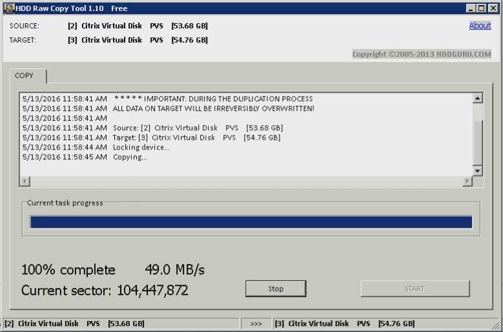This screenshot has width=503, height=332.
Task: Click the HDDGURU.COM copyright label
Action: click(422, 54)
